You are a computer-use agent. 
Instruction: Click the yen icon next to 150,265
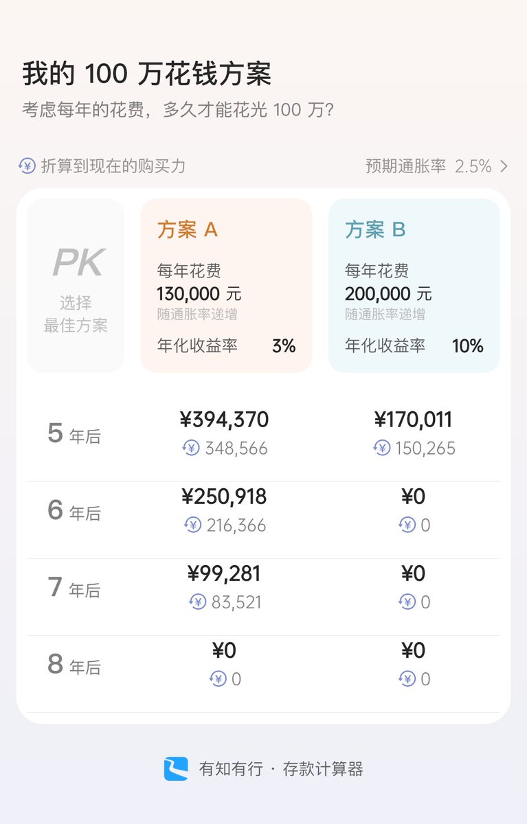tap(381, 448)
